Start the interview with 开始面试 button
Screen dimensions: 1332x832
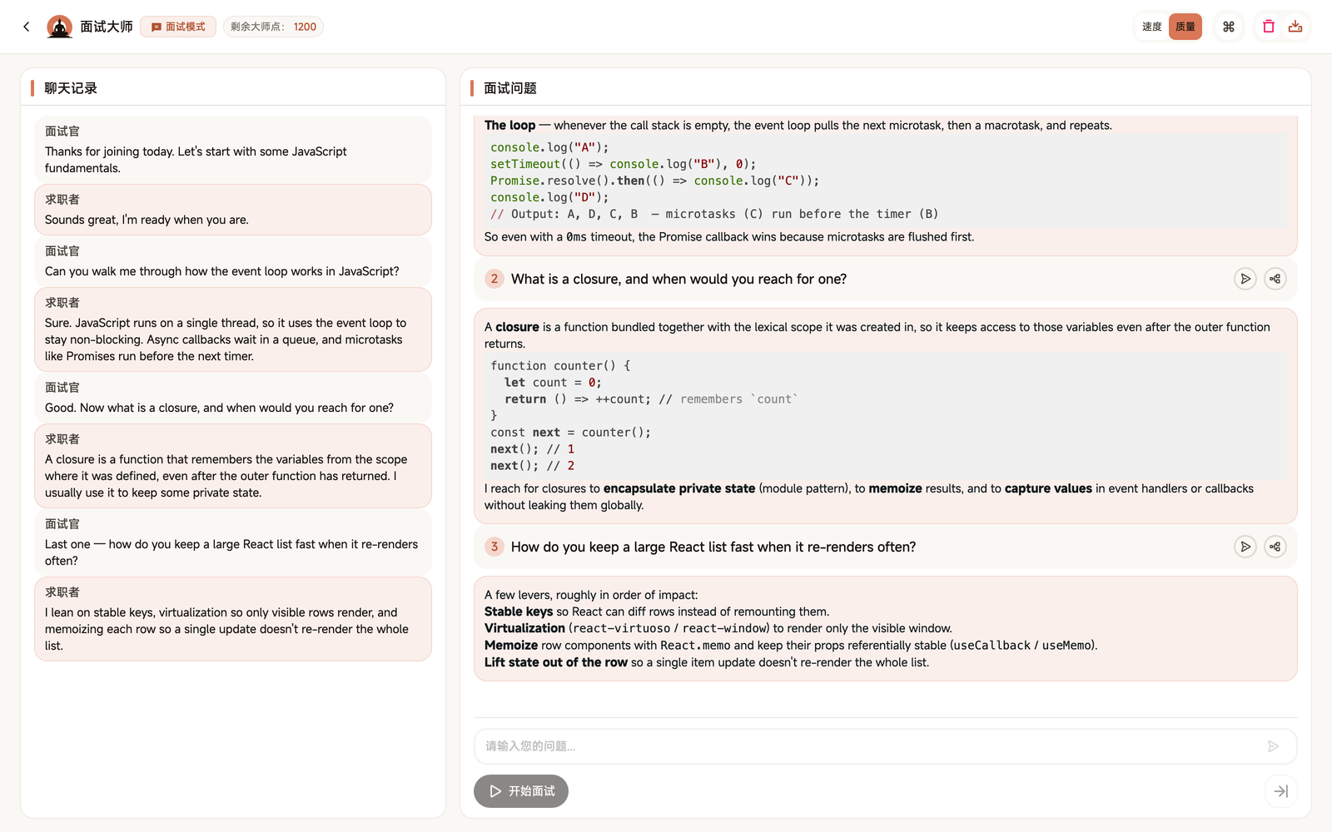[x=521, y=791]
